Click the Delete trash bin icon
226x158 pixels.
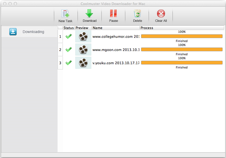[137, 14]
